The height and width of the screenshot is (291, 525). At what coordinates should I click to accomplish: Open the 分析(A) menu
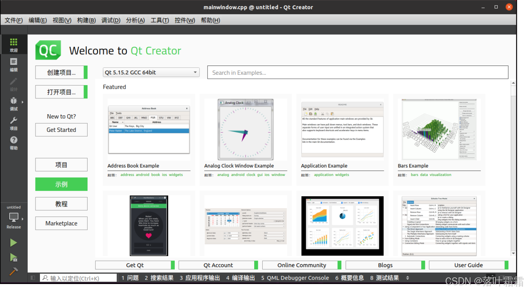[135, 20]
